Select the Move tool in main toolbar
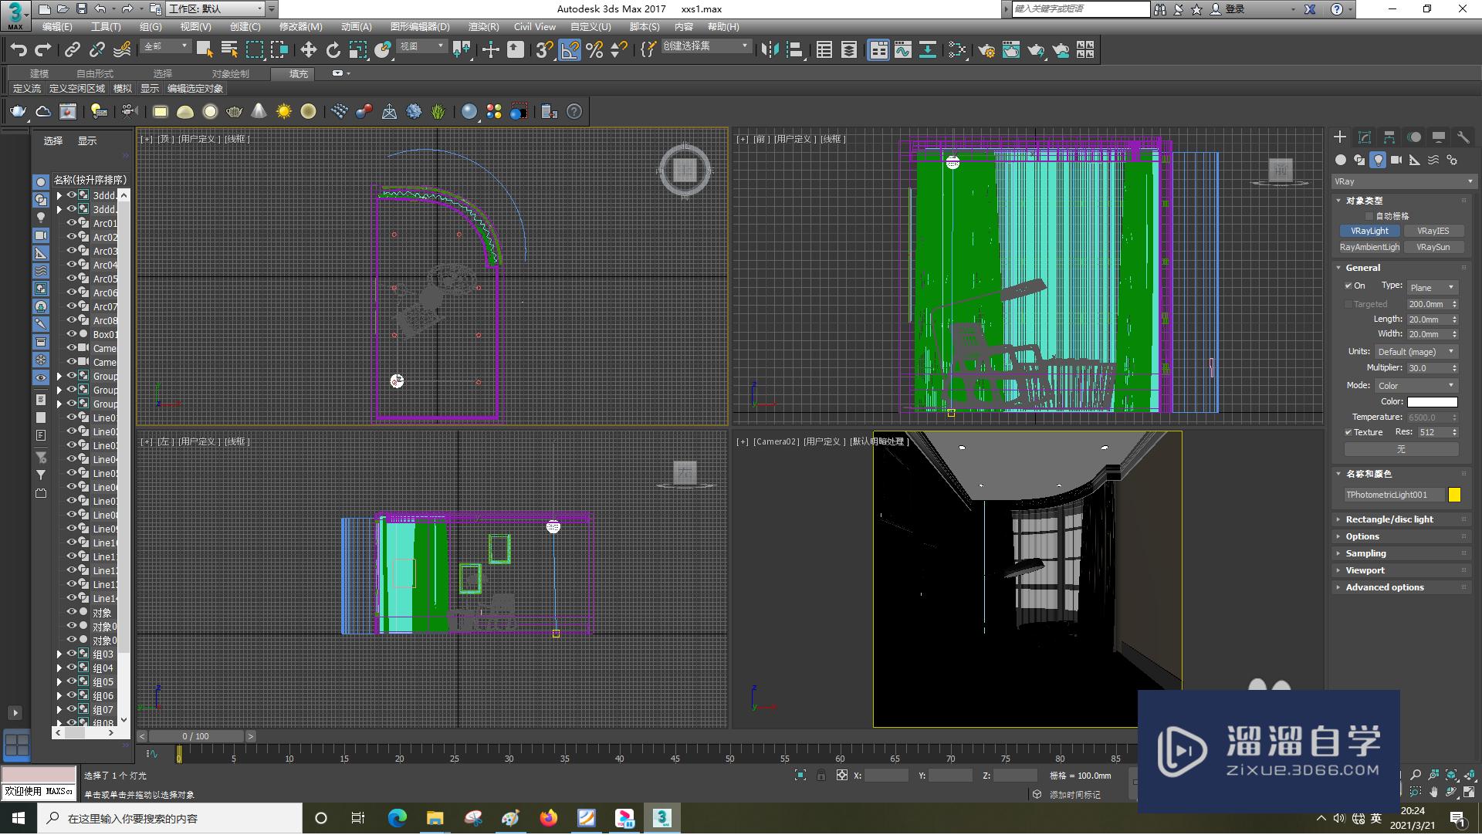Image resolution: width=1482 pixels, height=835 pixels. pos(308,50)
